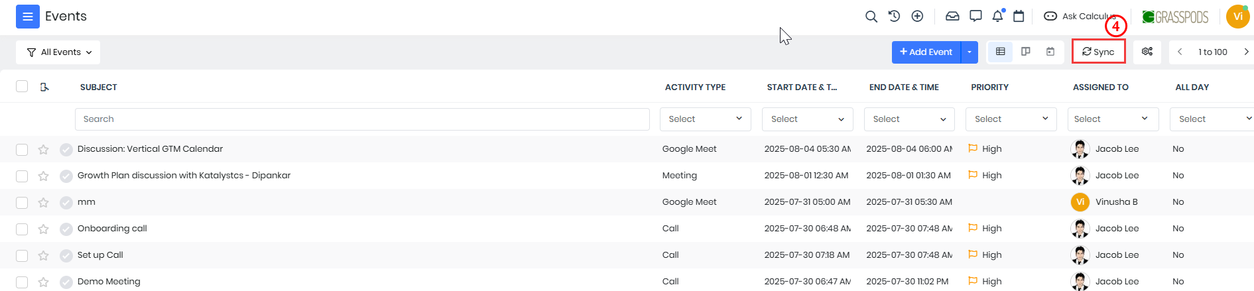Image resolution: width=1254 pixels, height=291 pixels.
Task: Sort by All Day column header
Action: [x=1192, y=87]
